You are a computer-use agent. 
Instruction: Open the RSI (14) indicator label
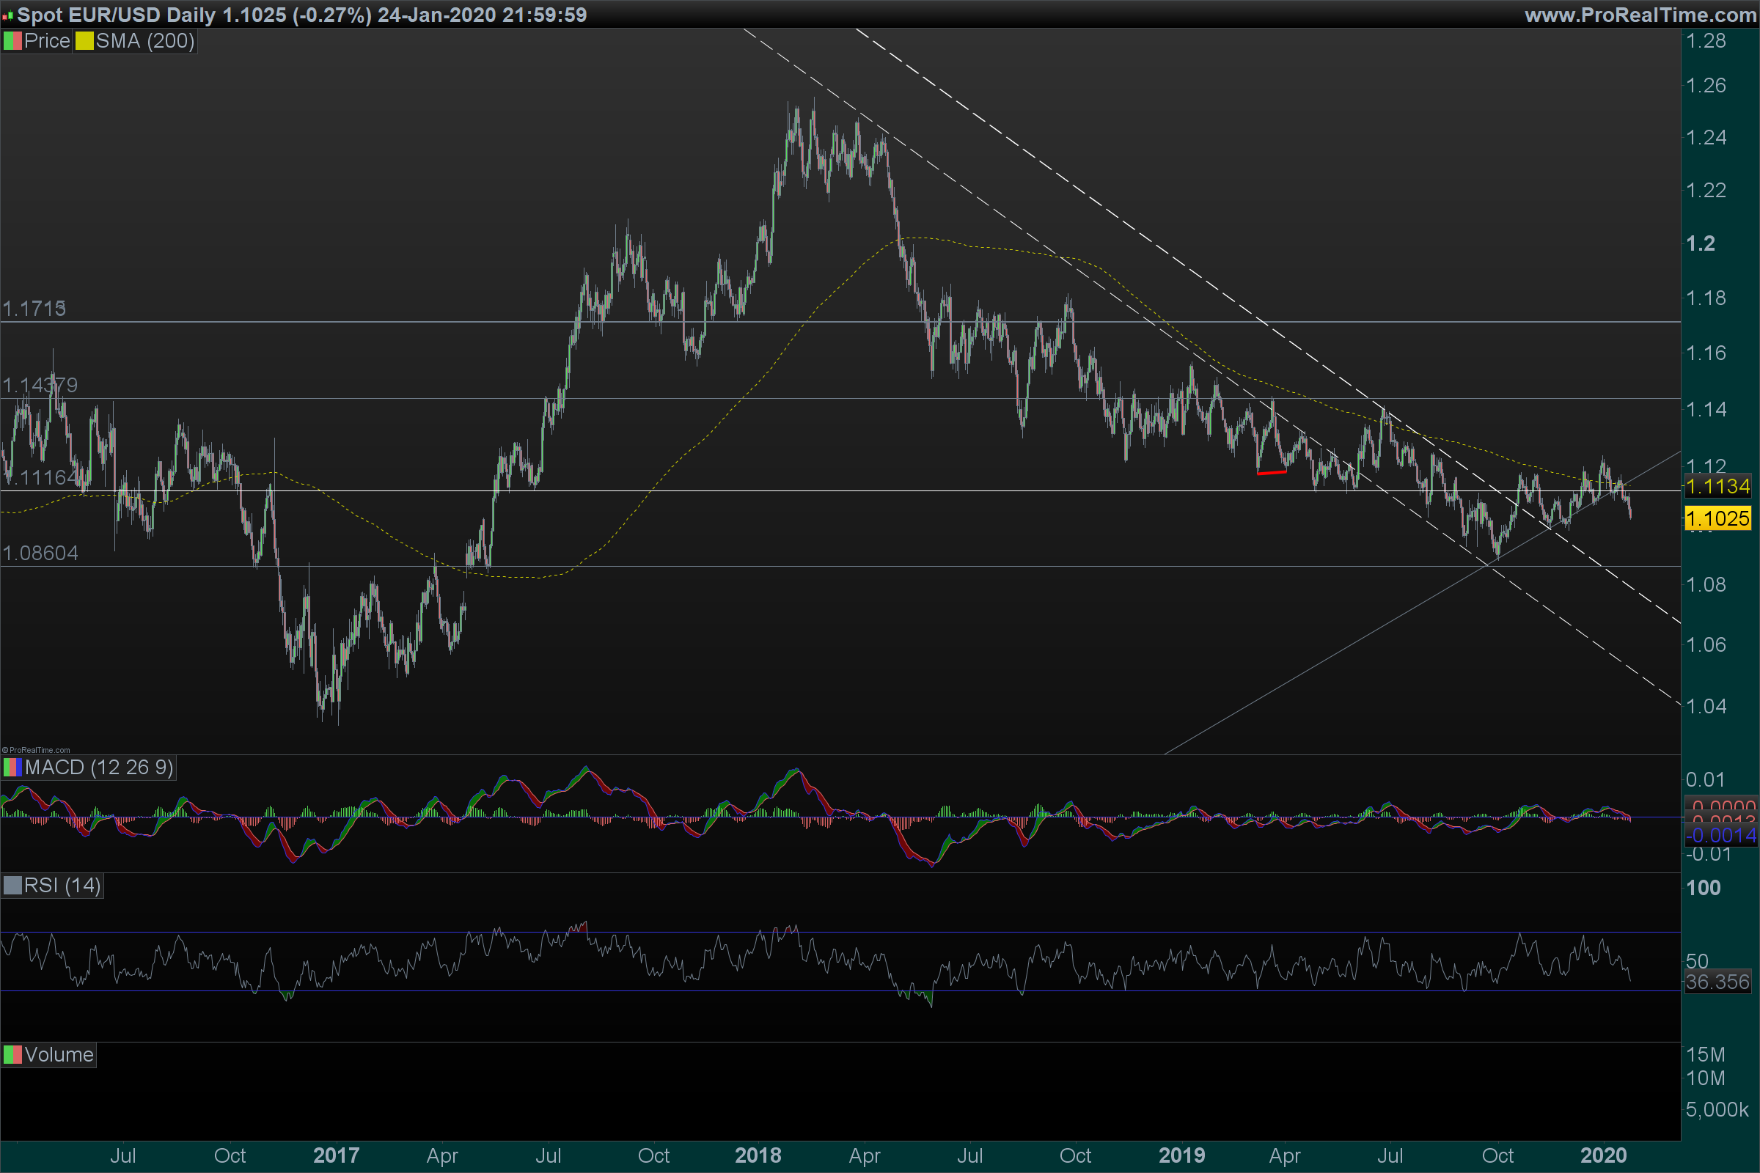pyautogui.click(x=62, y=886)
